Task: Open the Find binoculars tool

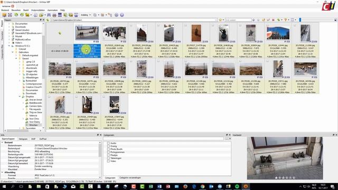Action: coord(49,15)
